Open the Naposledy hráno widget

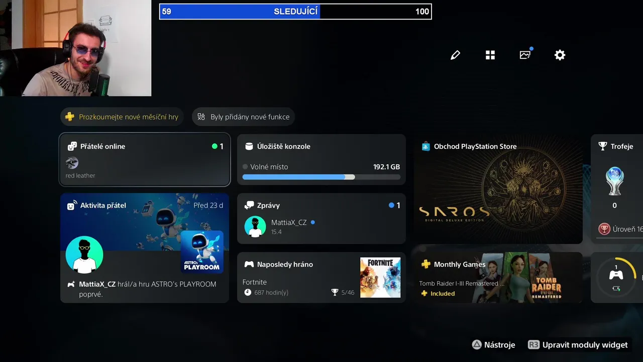(x=321, y=278)
